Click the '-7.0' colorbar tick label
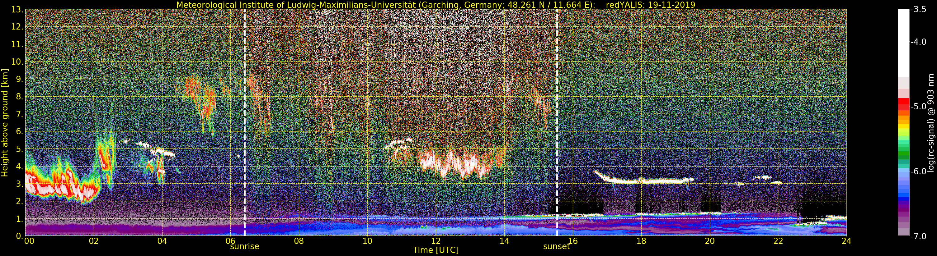Viewport: 937px width, 256px height. 918,236
